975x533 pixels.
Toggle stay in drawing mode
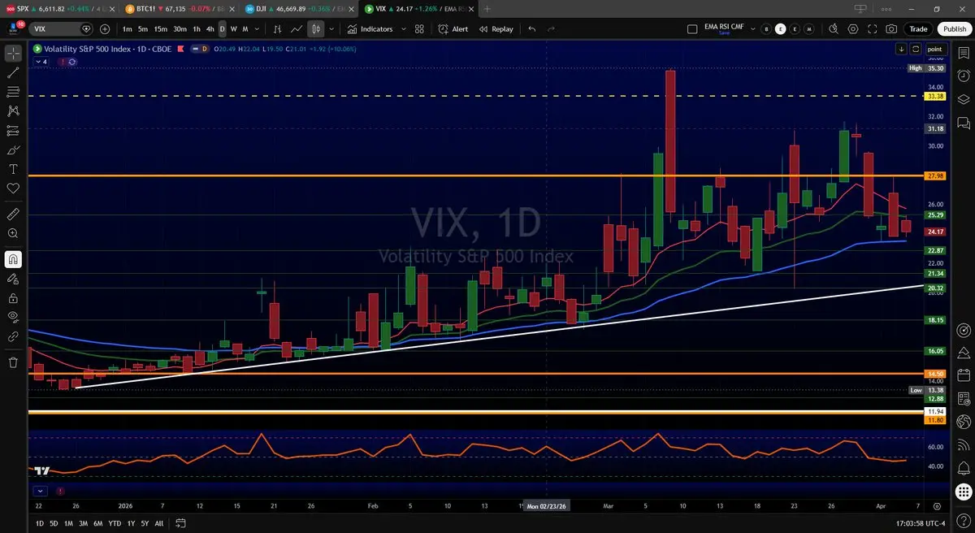(13, 279)
